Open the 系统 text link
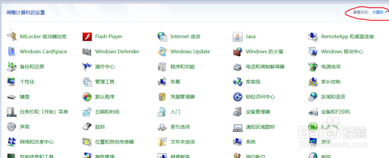The height and width of the screenshot is (158, 389). pyautogui.click(x=251, y=142)
